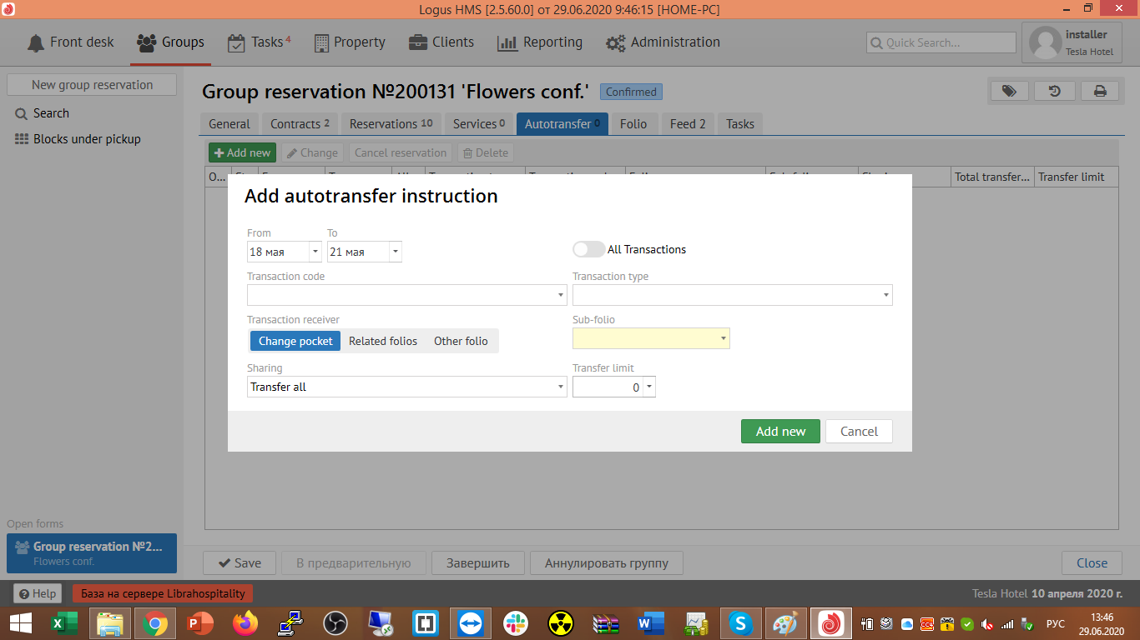1140x640 pixels.
Task: Open the Front desk bell menu
Action: (71, 42)
